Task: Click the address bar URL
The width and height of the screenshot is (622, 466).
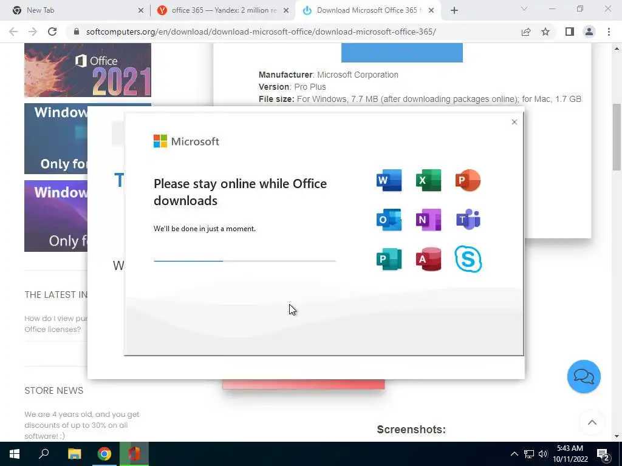Action: tap(261, 32)
